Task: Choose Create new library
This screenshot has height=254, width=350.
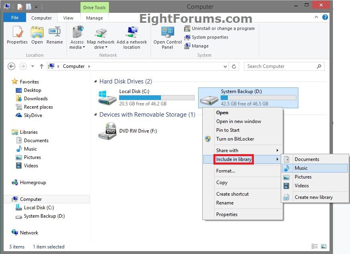Action: point(315,197)
